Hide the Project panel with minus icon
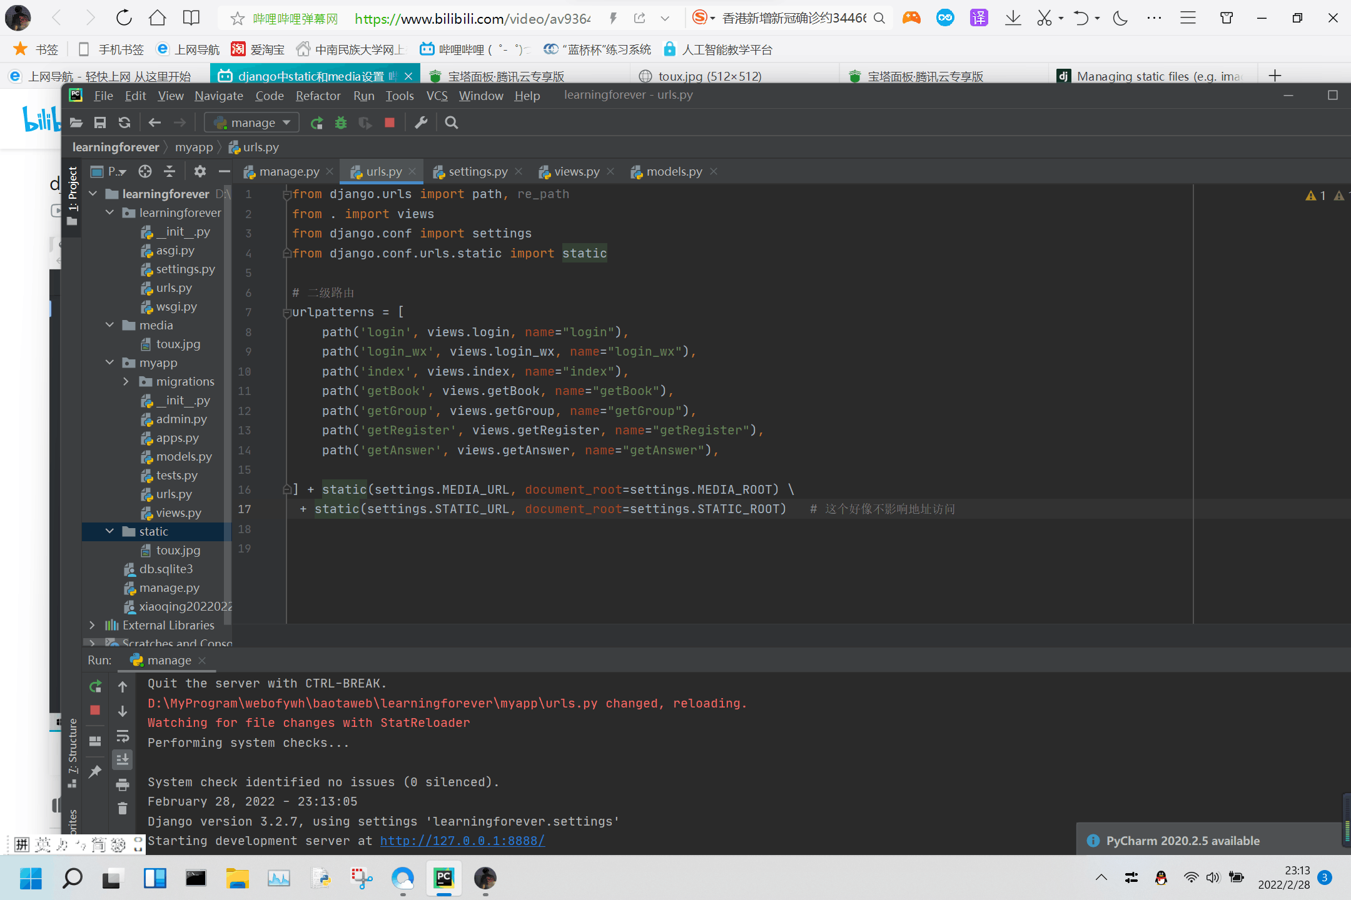1351x900 pixels. coord(225,171)
